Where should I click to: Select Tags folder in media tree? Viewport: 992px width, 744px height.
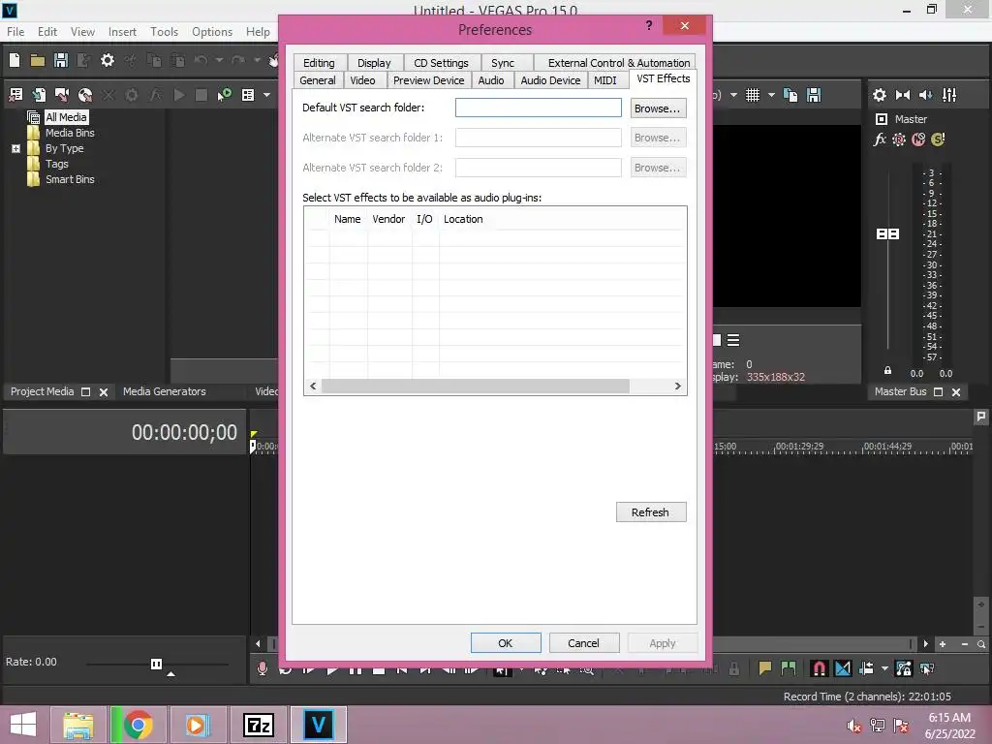click(x=57, y=164)
